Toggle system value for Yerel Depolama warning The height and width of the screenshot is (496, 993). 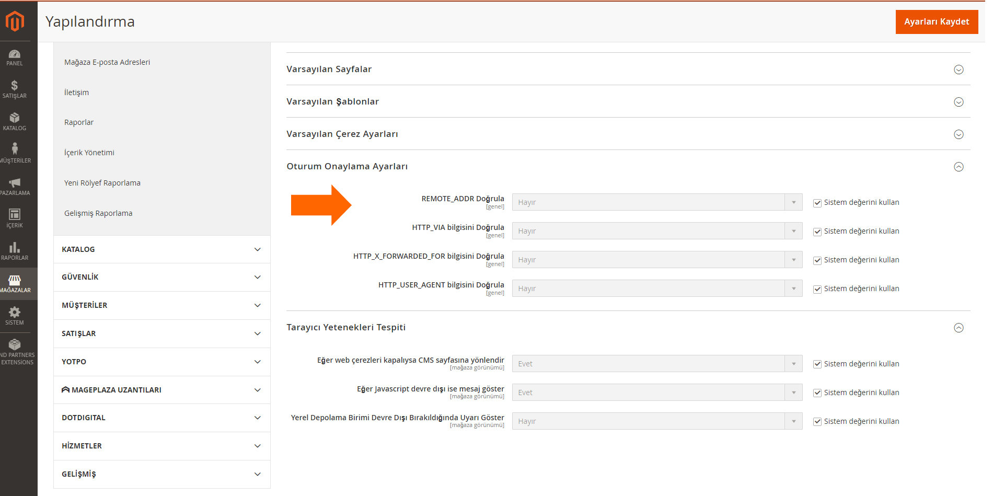pyautogui.click(x=817, y=422)
